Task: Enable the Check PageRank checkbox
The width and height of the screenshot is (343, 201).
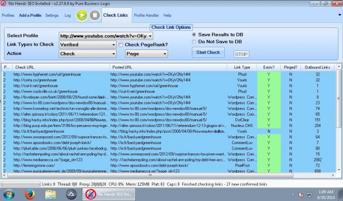Action: 121,45
